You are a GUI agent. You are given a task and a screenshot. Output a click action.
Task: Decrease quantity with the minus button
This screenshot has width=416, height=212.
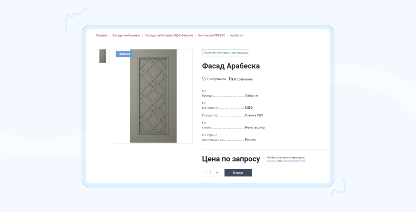pos(203,173)
